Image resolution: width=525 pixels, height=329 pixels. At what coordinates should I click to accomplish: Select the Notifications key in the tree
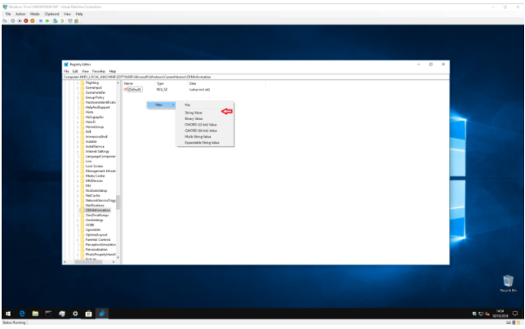[95, 205]
